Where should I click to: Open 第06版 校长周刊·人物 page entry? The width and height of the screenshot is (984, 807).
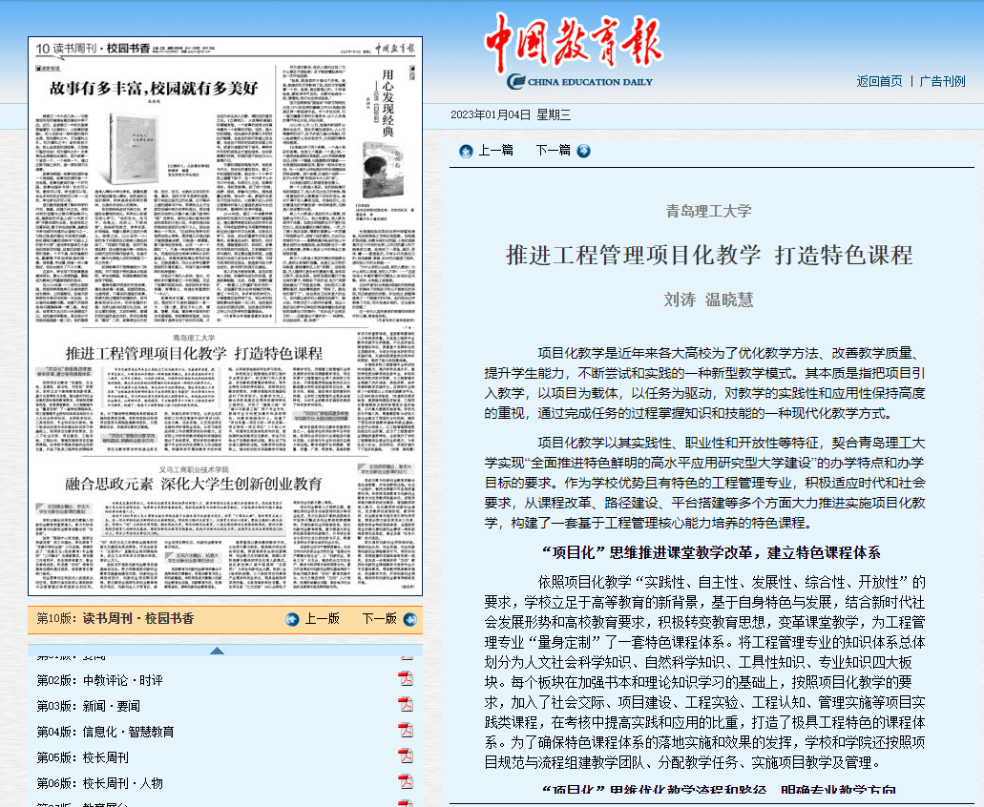point(99,783)
